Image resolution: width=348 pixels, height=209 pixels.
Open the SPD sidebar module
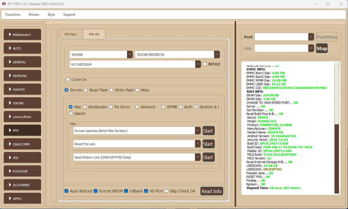[x=22, y=158]
